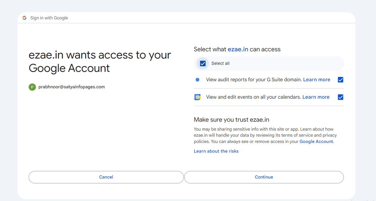
Task: Click the Select all label text
Action: point(220,63)
